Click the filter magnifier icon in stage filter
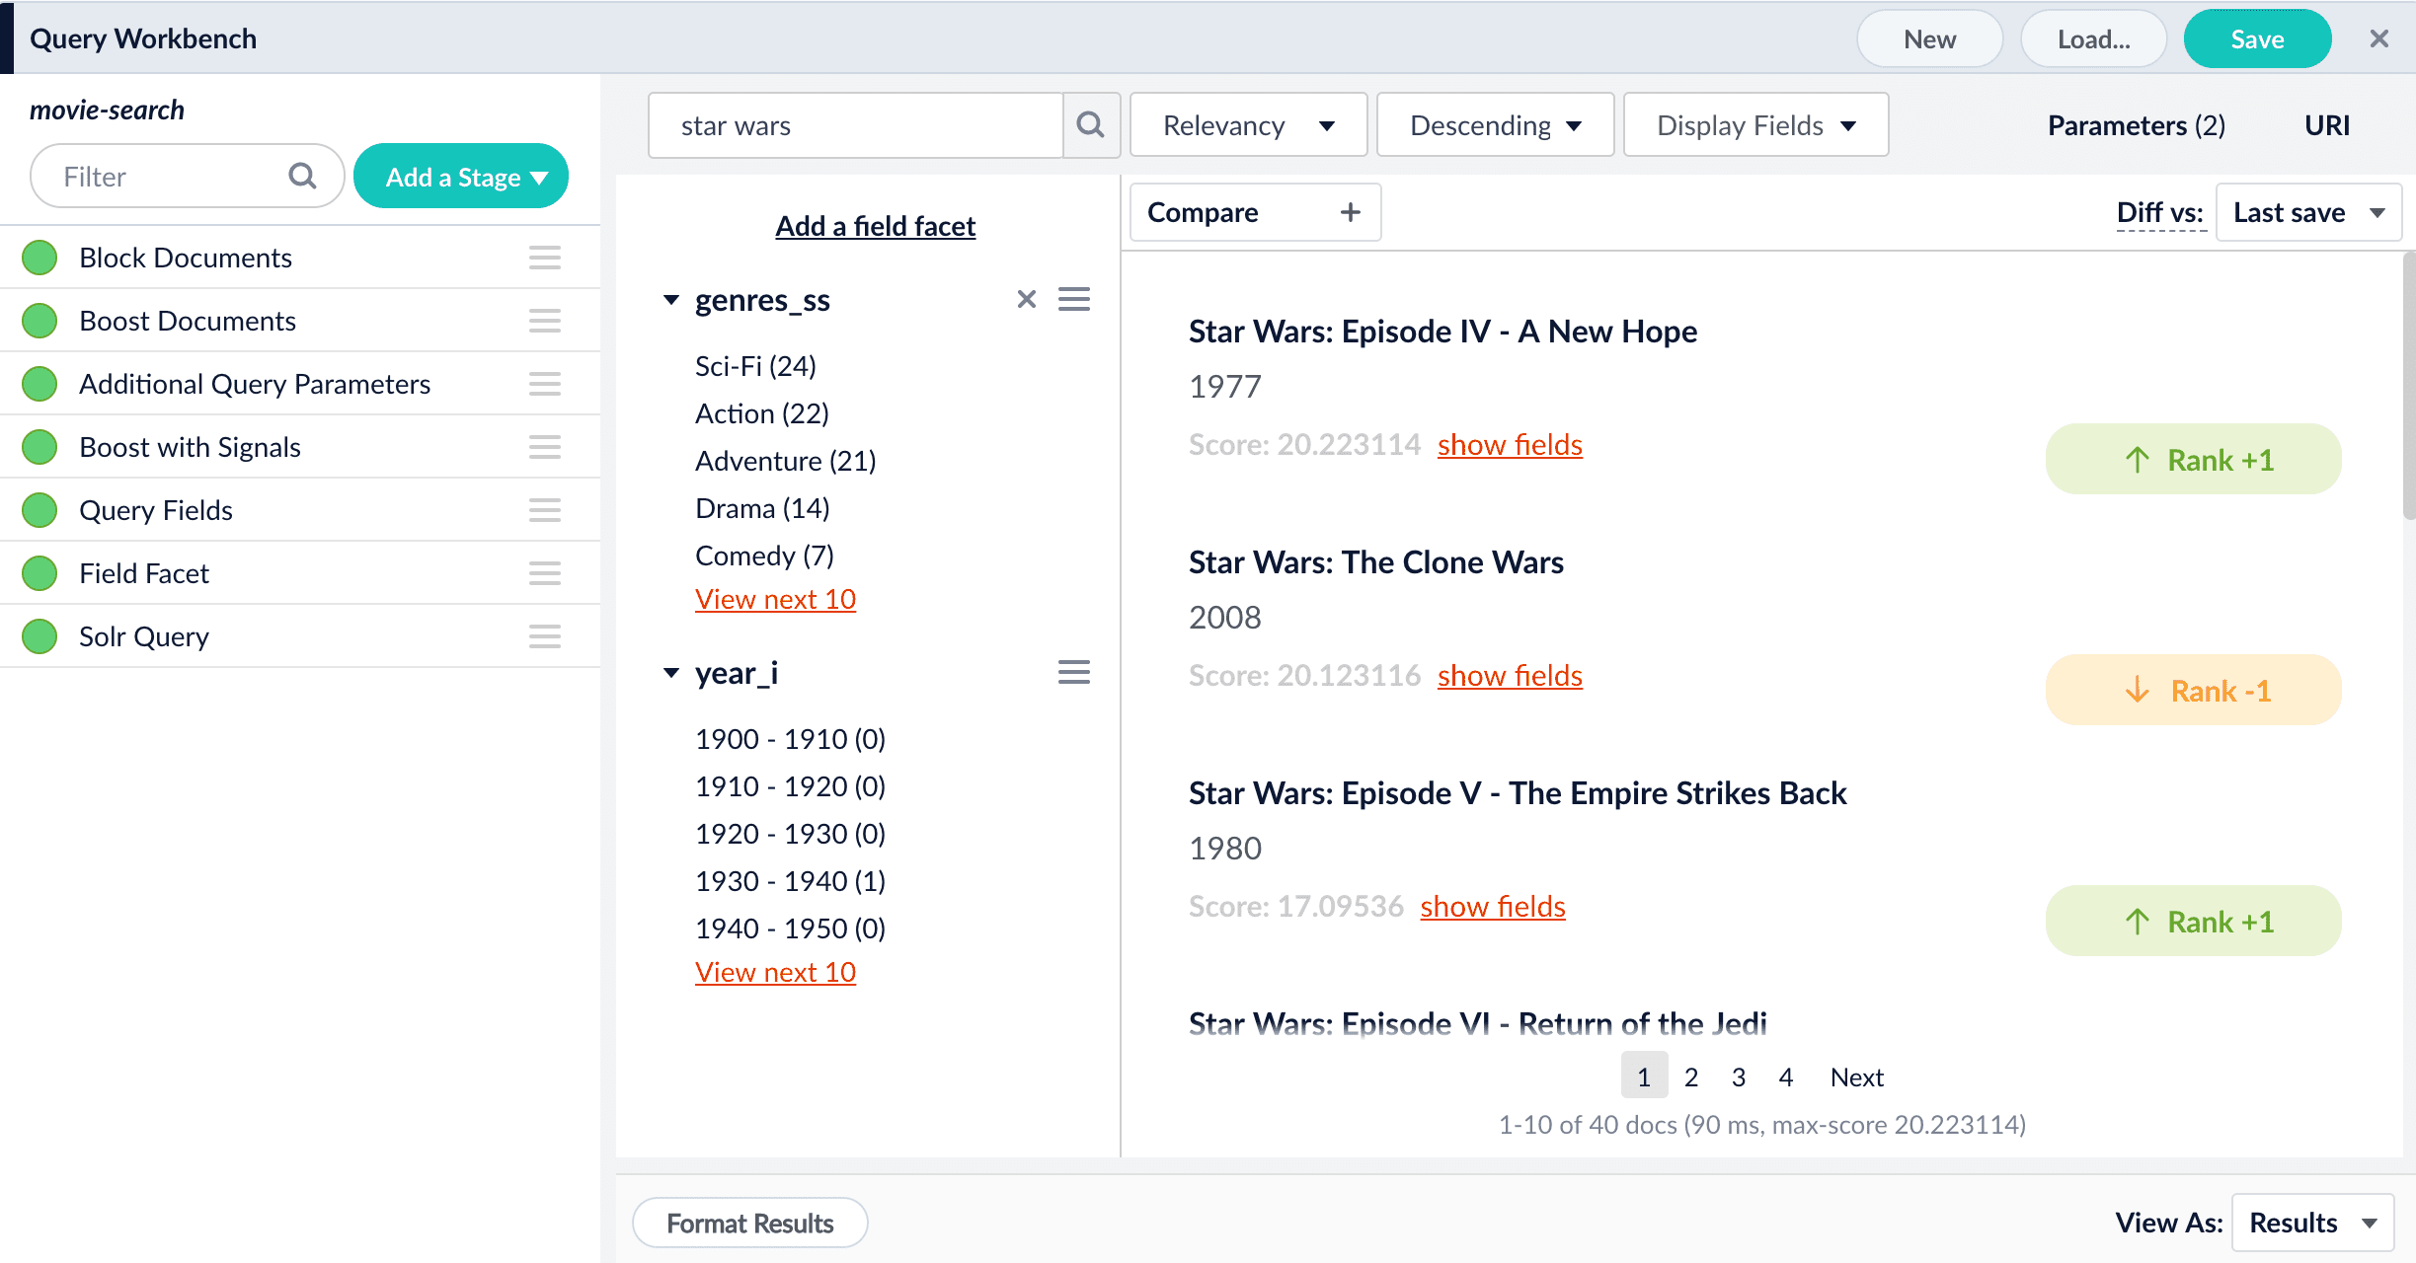 [302, 177]
